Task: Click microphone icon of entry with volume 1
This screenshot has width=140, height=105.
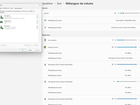Action: 45,82
